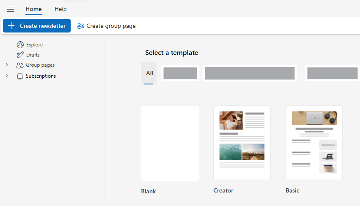360x206 pixels.
Task: Open the Help tab
Action: click(60, 9)
